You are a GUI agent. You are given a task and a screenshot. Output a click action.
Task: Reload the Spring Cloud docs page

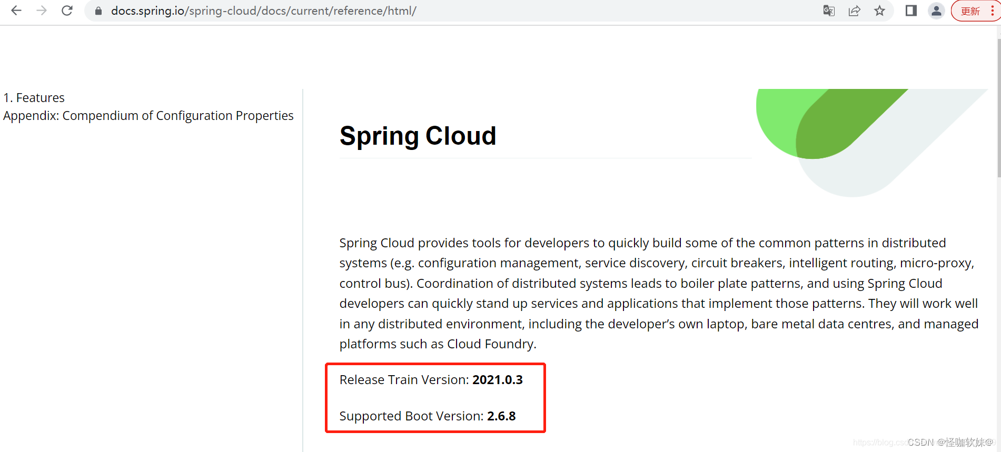(x=67, y=11)
